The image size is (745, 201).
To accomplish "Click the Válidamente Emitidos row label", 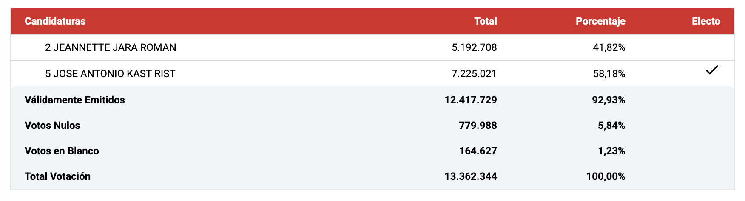I will pos(75,100).
